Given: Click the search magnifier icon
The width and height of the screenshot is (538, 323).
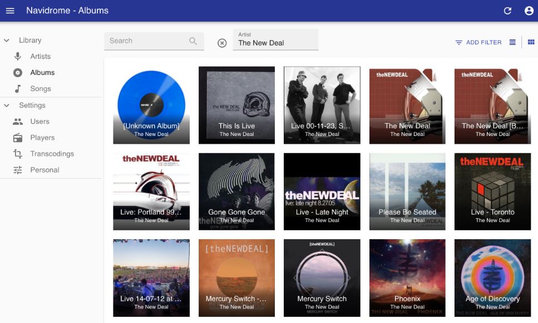Looking at the screenshot, I should coord(193,41).
